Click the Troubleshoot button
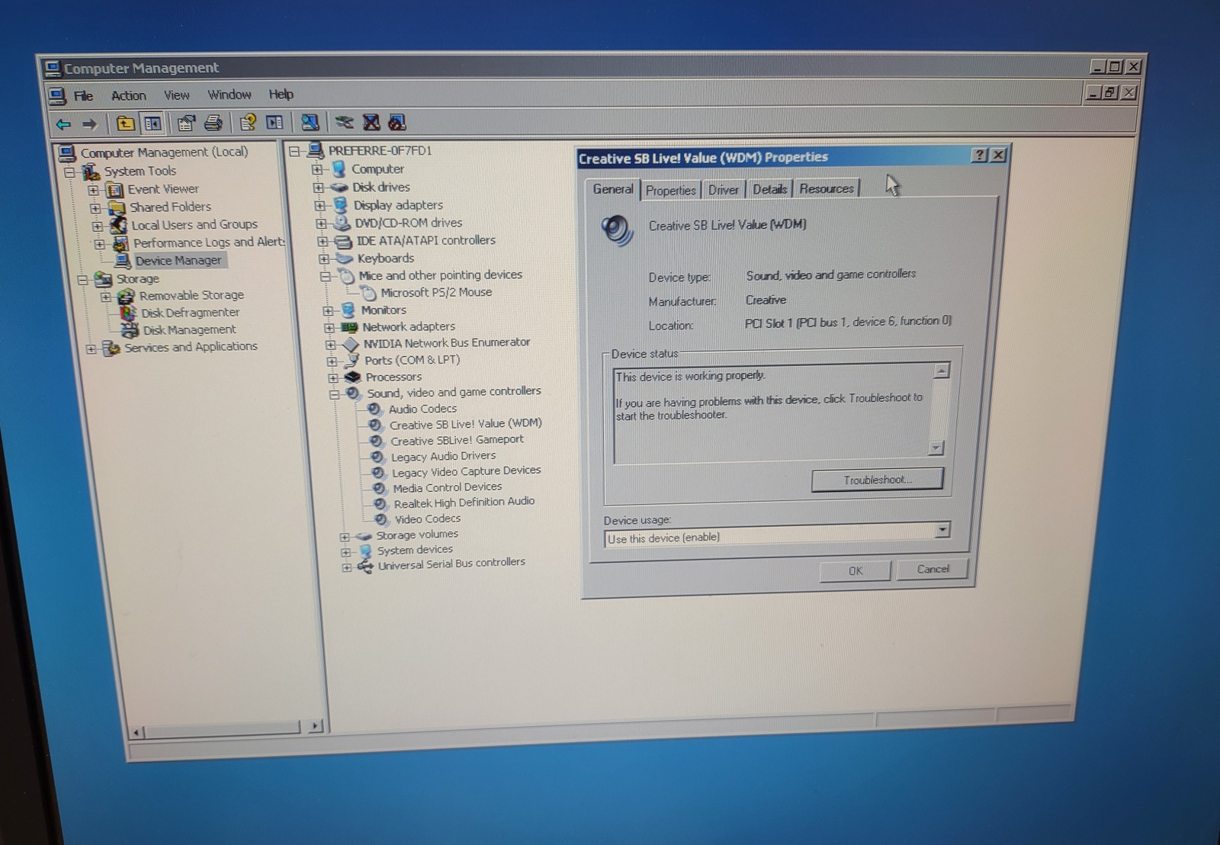The image size is (1220, 845). pyautogui.click(x=877, y=480)
